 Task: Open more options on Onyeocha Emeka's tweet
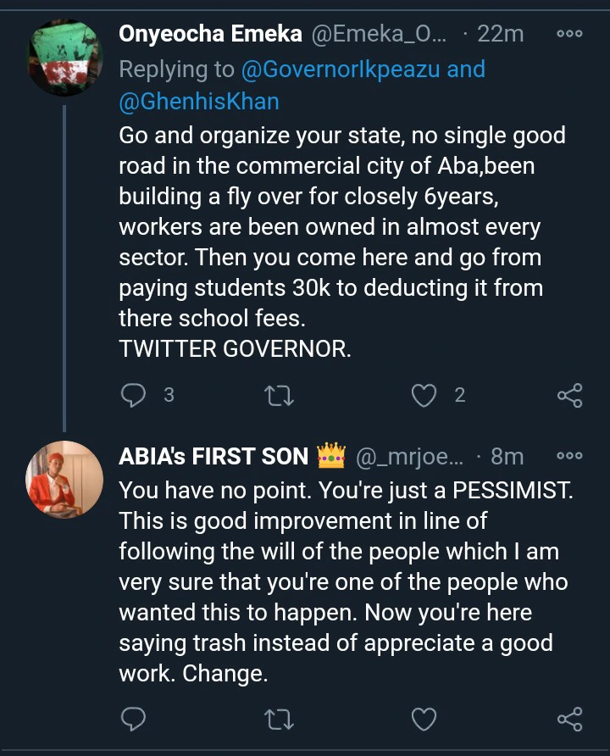pyautogui.click(x=569, y=34)
